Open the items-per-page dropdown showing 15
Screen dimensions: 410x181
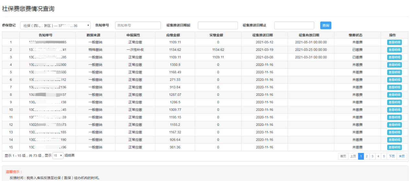click(x=58, y=156)
